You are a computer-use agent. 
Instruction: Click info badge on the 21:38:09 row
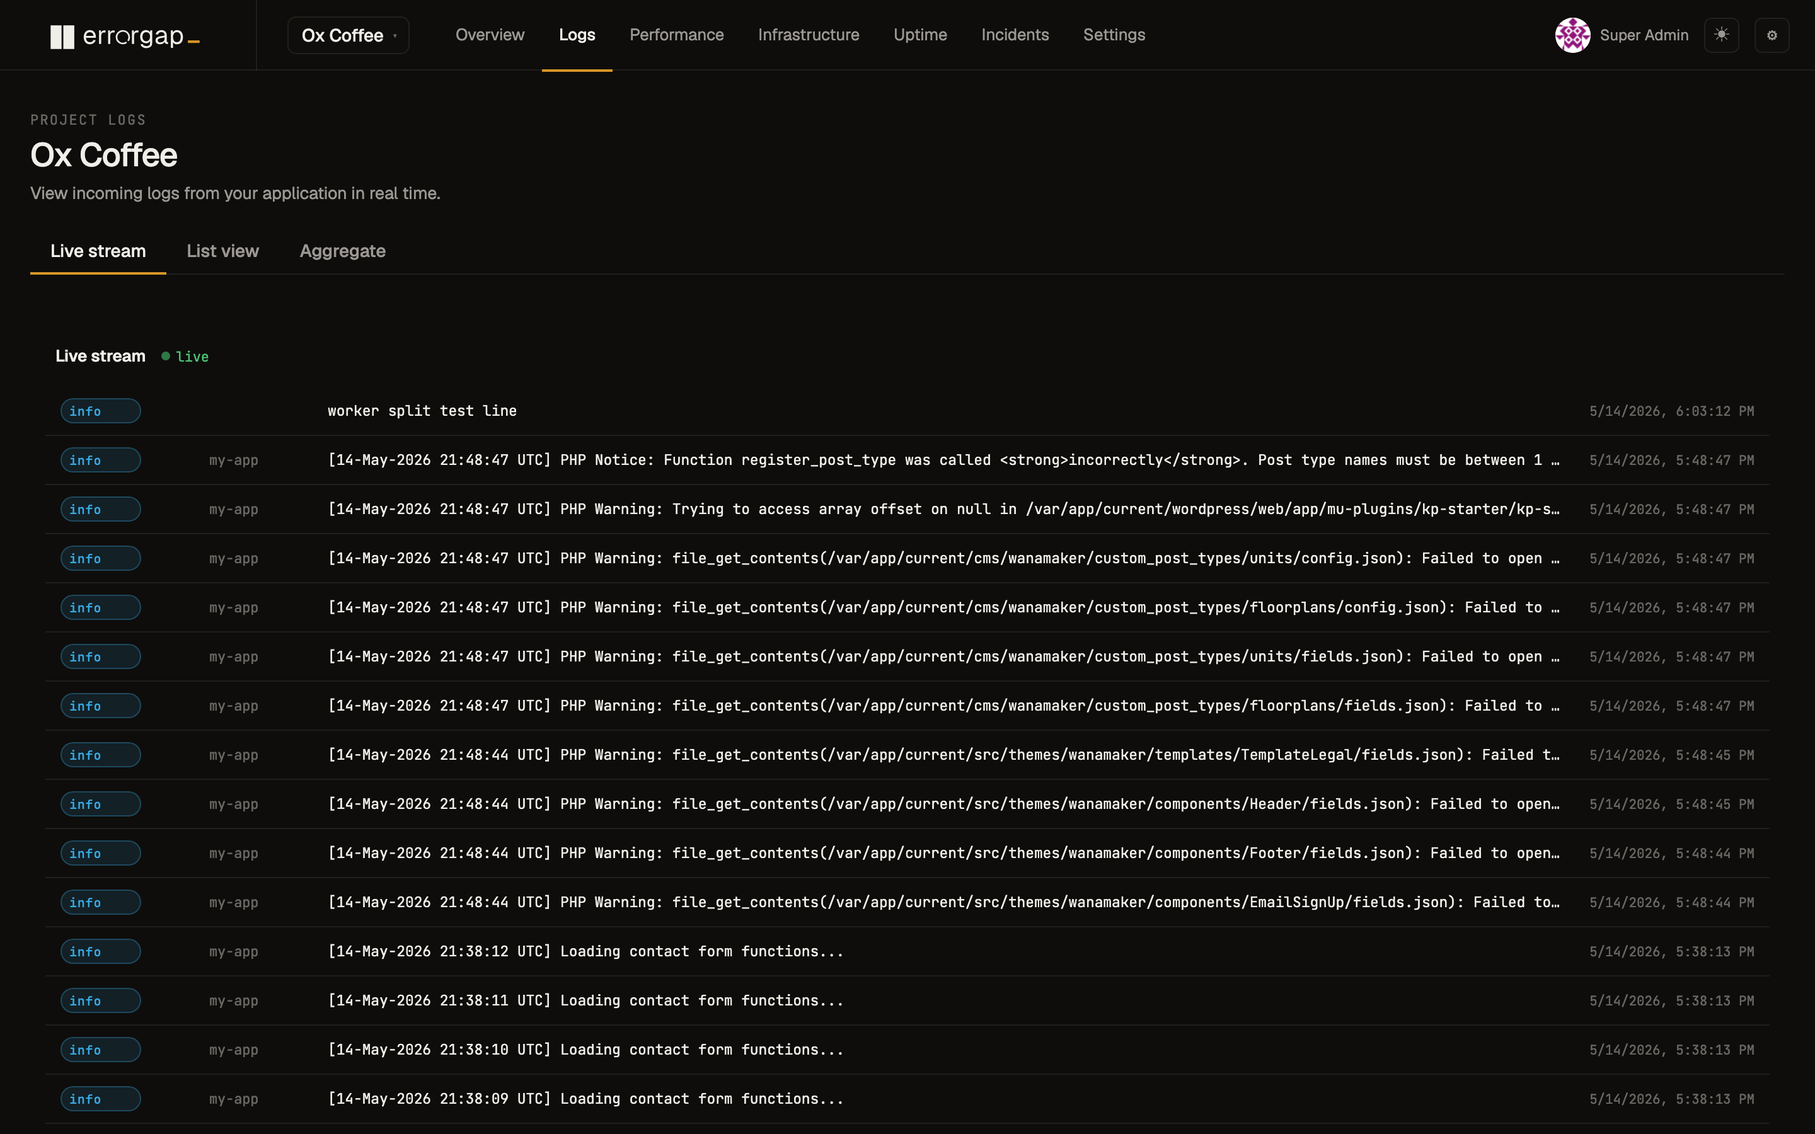(100, 1099)
